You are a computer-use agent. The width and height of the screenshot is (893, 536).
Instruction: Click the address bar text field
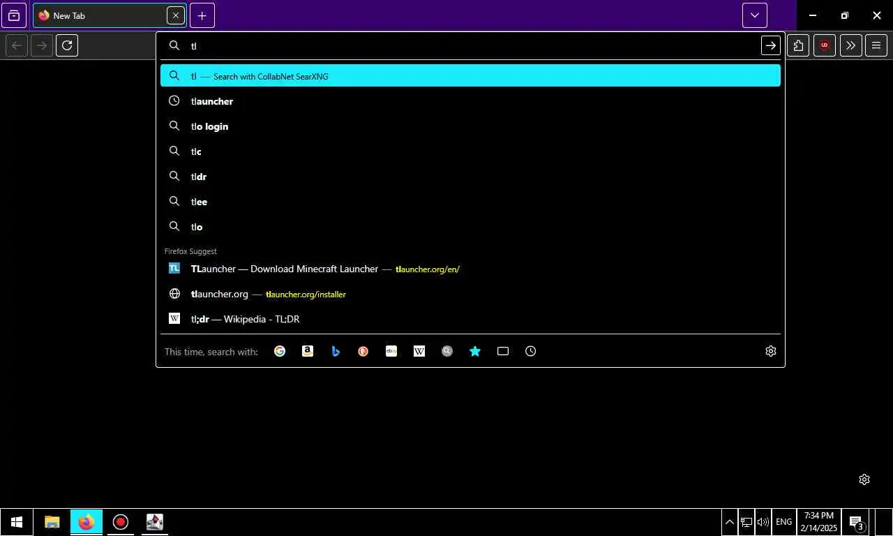pos(473,45)
